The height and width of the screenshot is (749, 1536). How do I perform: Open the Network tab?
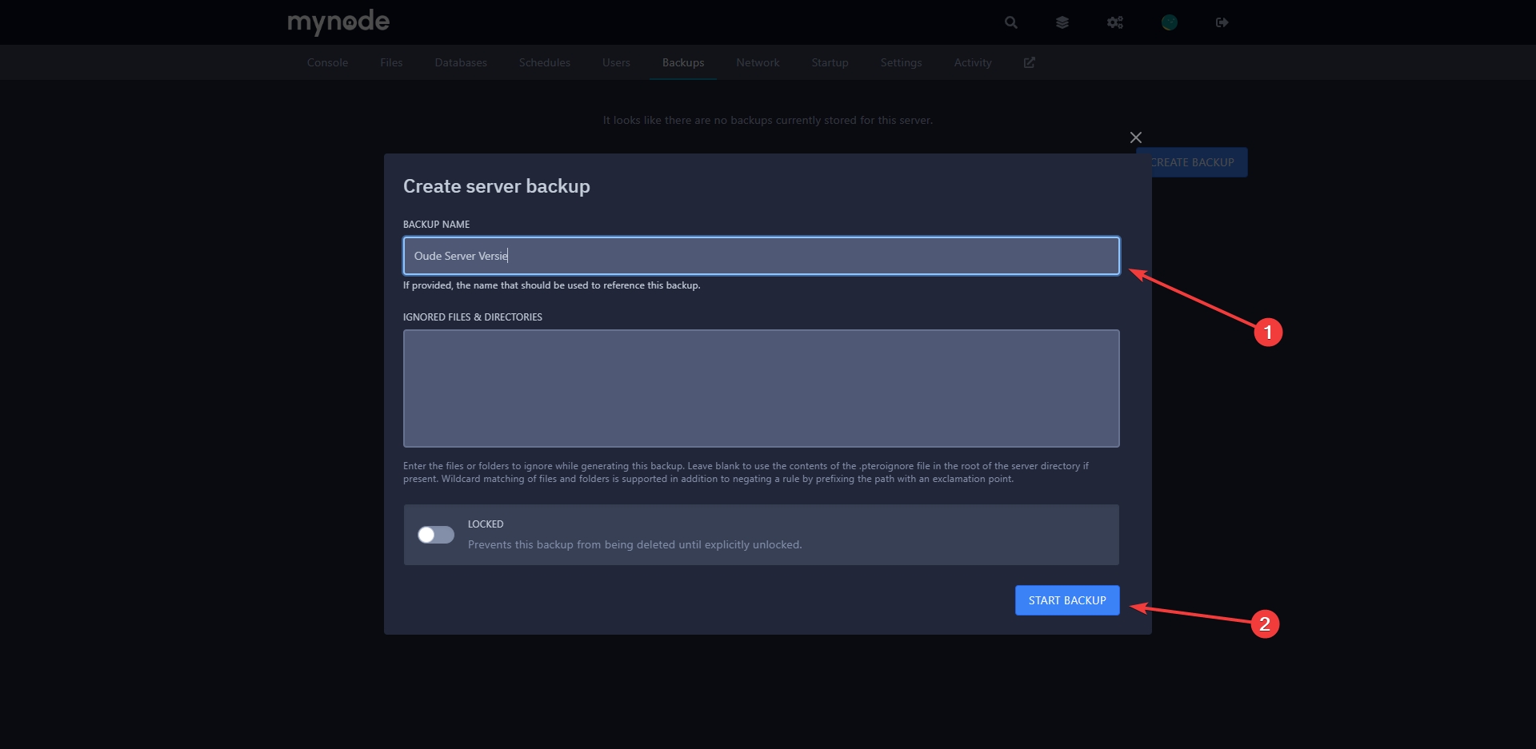[x=758, y=62]
